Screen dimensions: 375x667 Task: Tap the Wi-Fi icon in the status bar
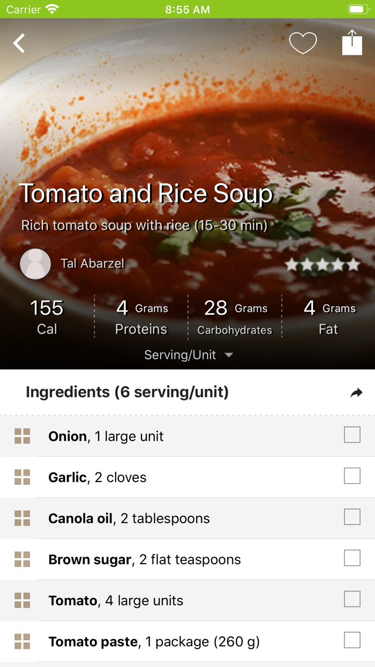pyautogui.click(x=51, y=9)
